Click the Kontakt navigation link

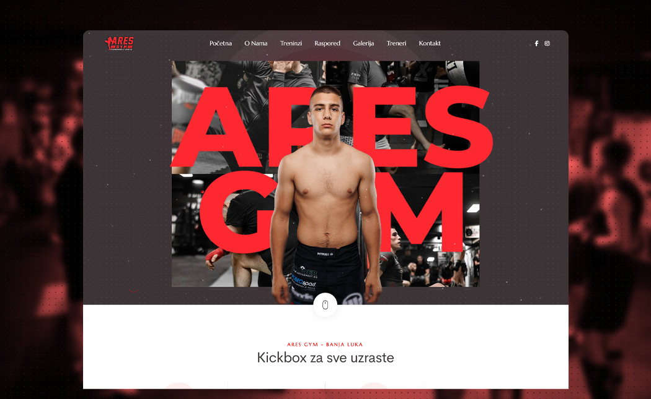429,43
